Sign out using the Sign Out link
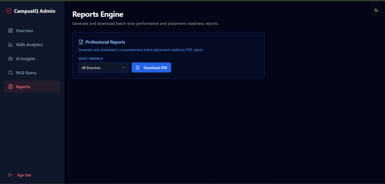Screen dimensions: 385x184 tap(24, 175)
